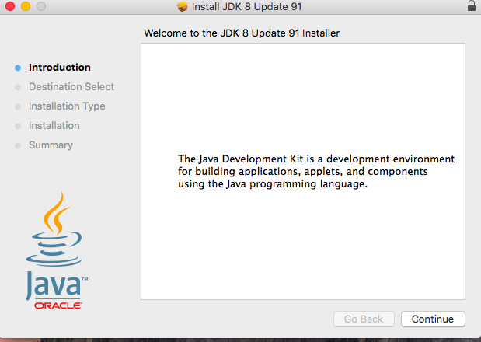The width and height of the screenshot is (481, 342).
Task: Select the Installation Type step
Action: pos(67,106)
